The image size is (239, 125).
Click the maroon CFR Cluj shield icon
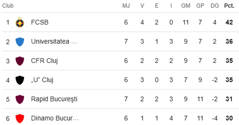tap(20, 61)
